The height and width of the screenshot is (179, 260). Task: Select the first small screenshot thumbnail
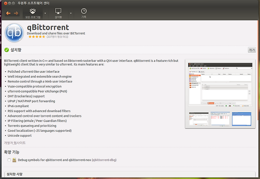(199, 119)
